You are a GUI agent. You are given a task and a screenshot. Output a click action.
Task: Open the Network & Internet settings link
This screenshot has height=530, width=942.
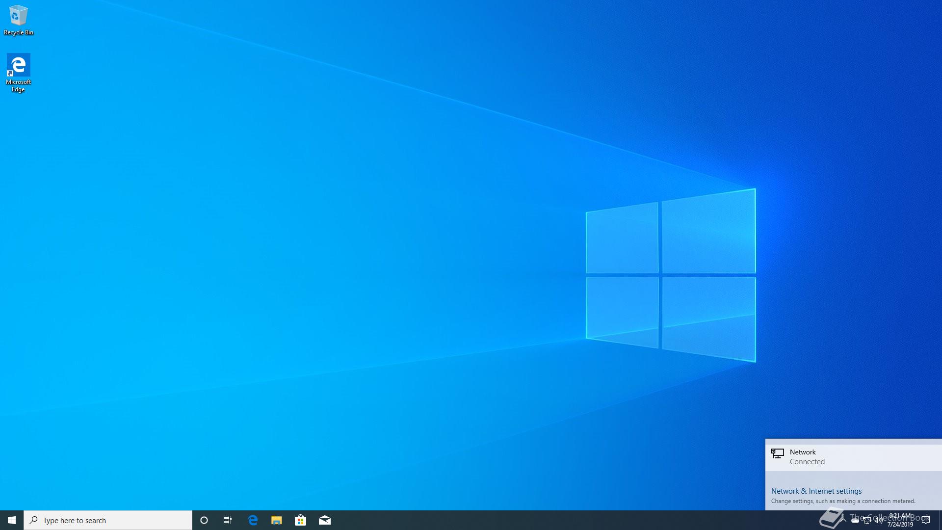[x=816, y=491]
